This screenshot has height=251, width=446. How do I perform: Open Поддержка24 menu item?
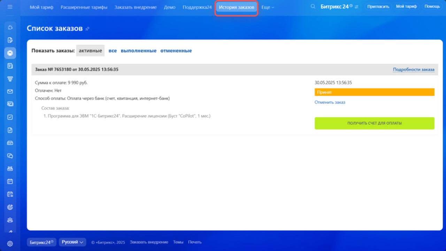[x=197, y=7]
